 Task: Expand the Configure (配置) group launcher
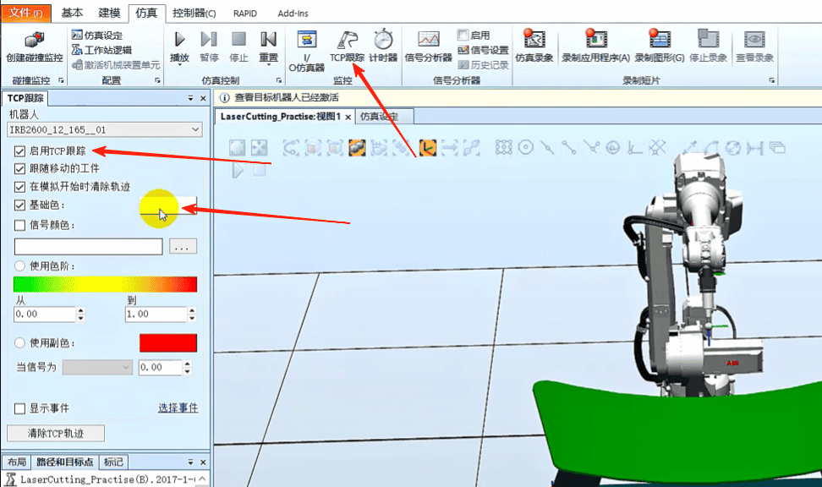click(157, 80)
